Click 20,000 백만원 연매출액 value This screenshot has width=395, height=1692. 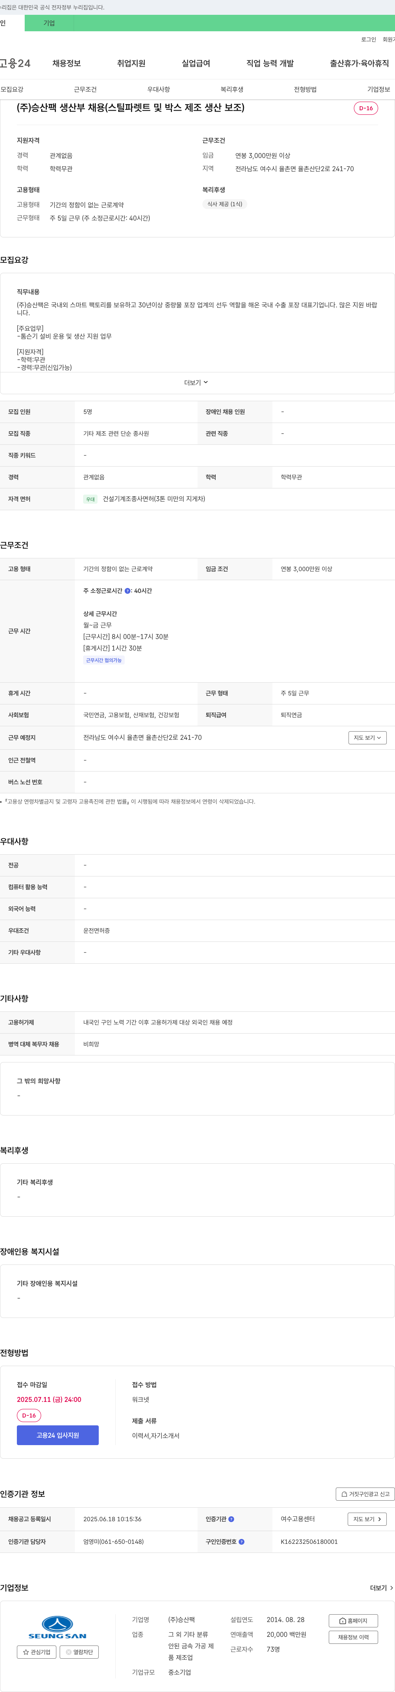point(286,1634)
